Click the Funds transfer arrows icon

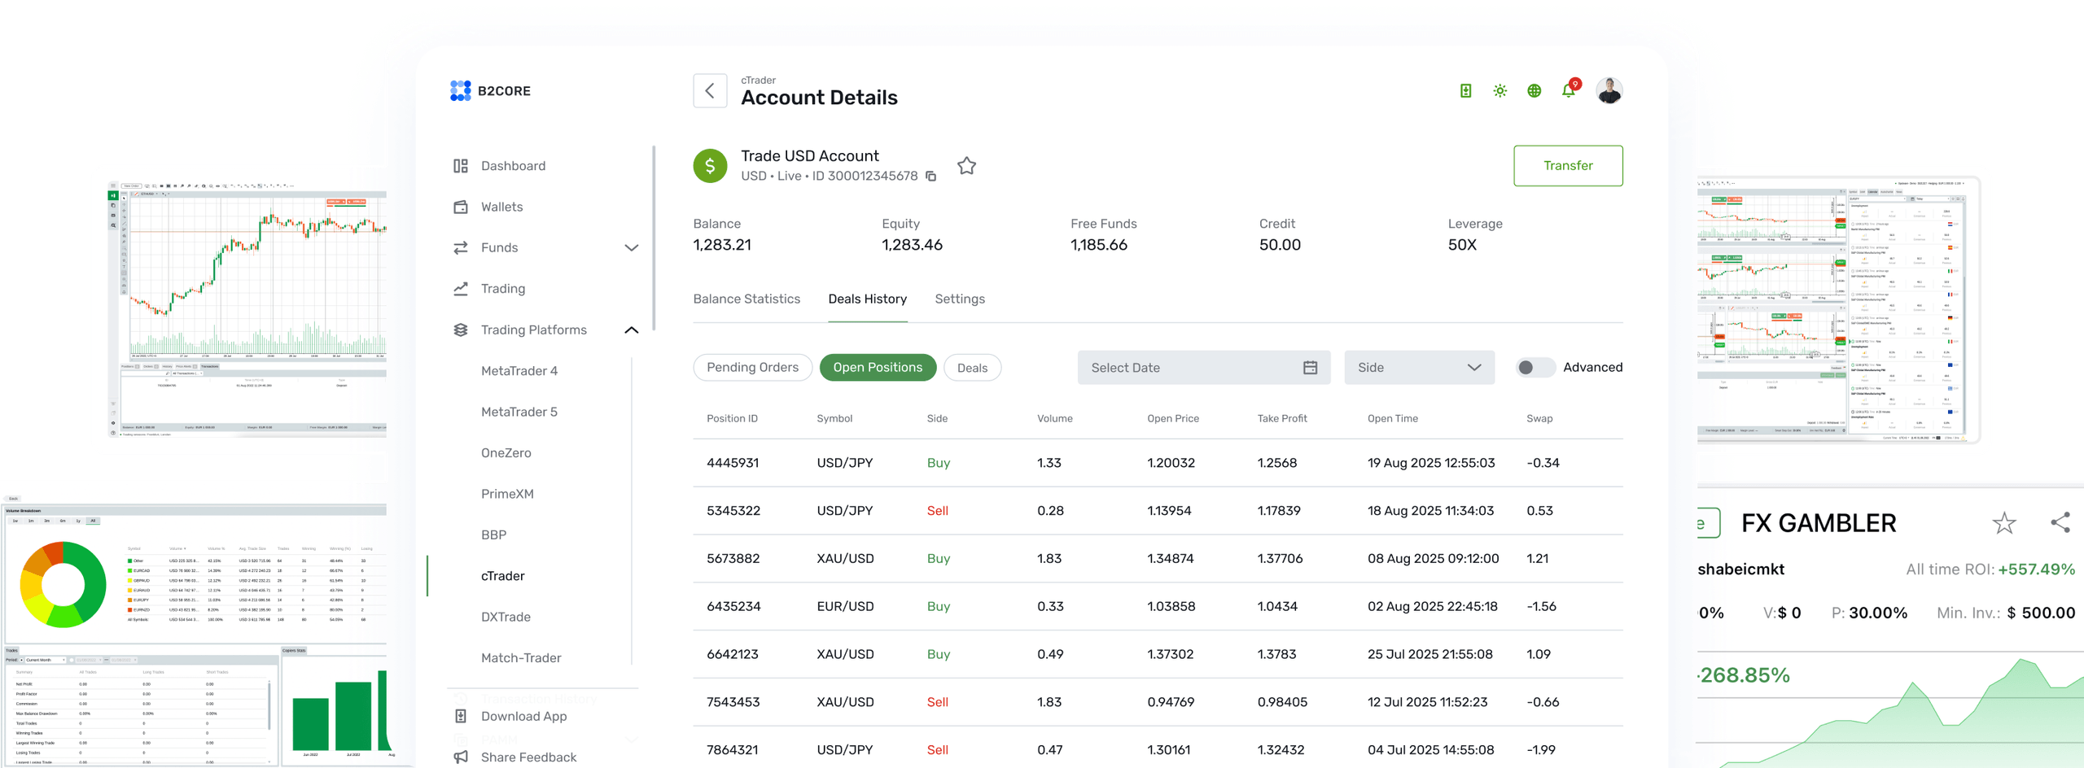tap(461, 247)
